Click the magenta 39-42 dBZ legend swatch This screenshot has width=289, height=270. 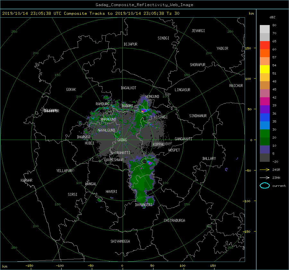(265, 101)
